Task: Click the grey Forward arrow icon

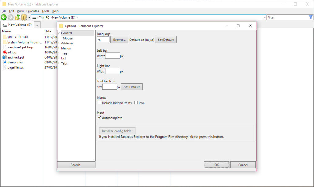Action: pyautogui.click(x=11, y=17)
